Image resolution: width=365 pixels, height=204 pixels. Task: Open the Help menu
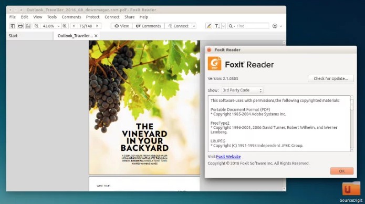143,17
